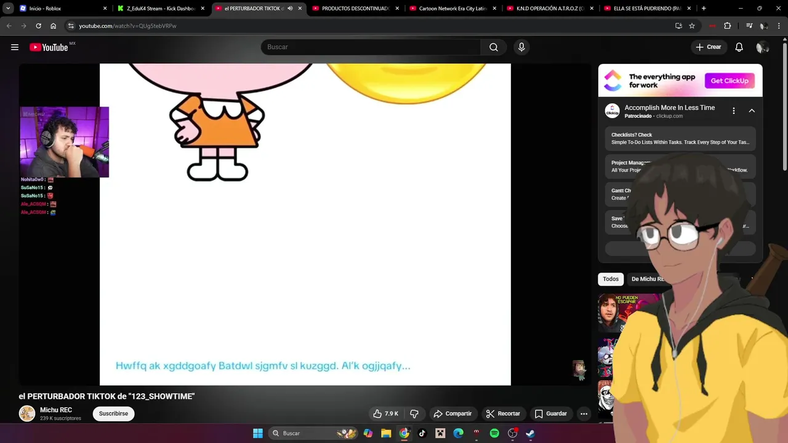Collapse the ClickUp ad panel chevron

(x=752, y=111)
